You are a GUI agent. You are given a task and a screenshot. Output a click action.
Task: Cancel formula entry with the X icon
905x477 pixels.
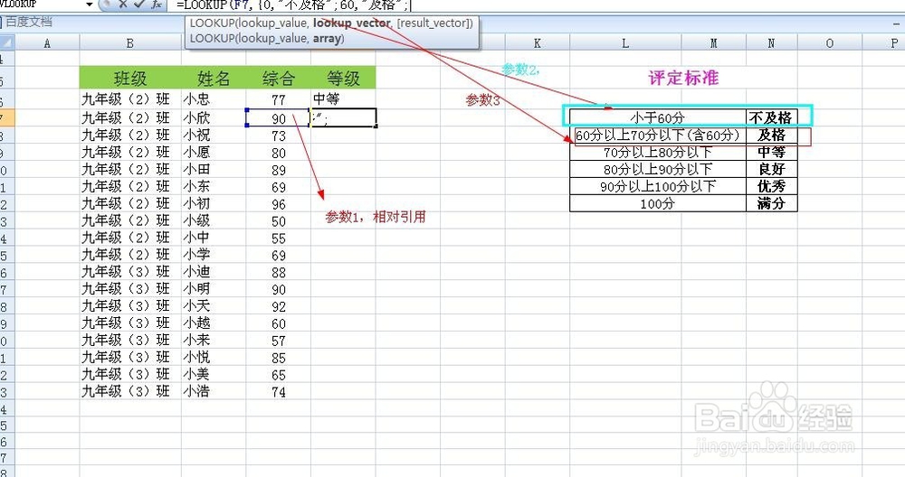tap(123, 5)
